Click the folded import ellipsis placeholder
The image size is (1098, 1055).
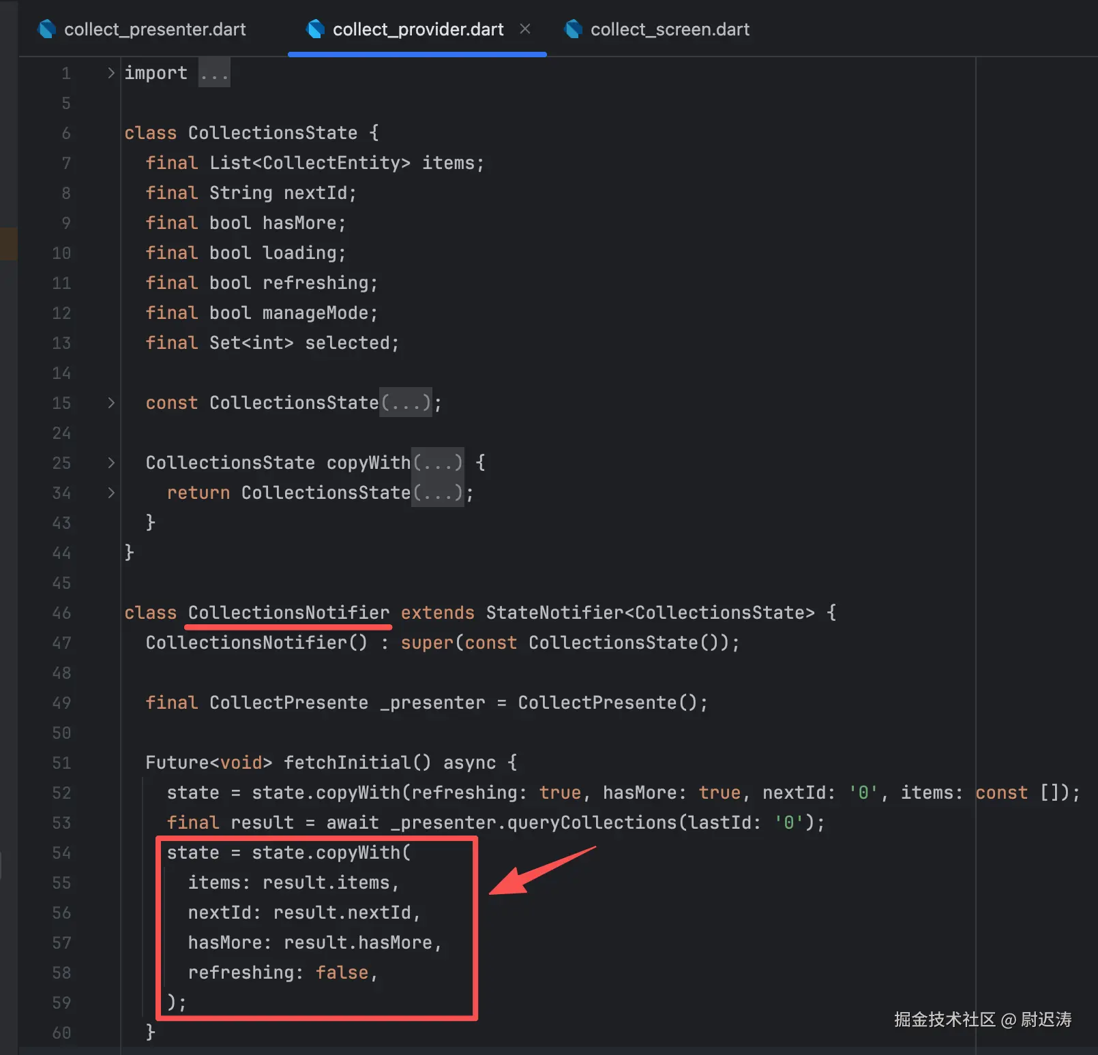[x=214, y=73]
